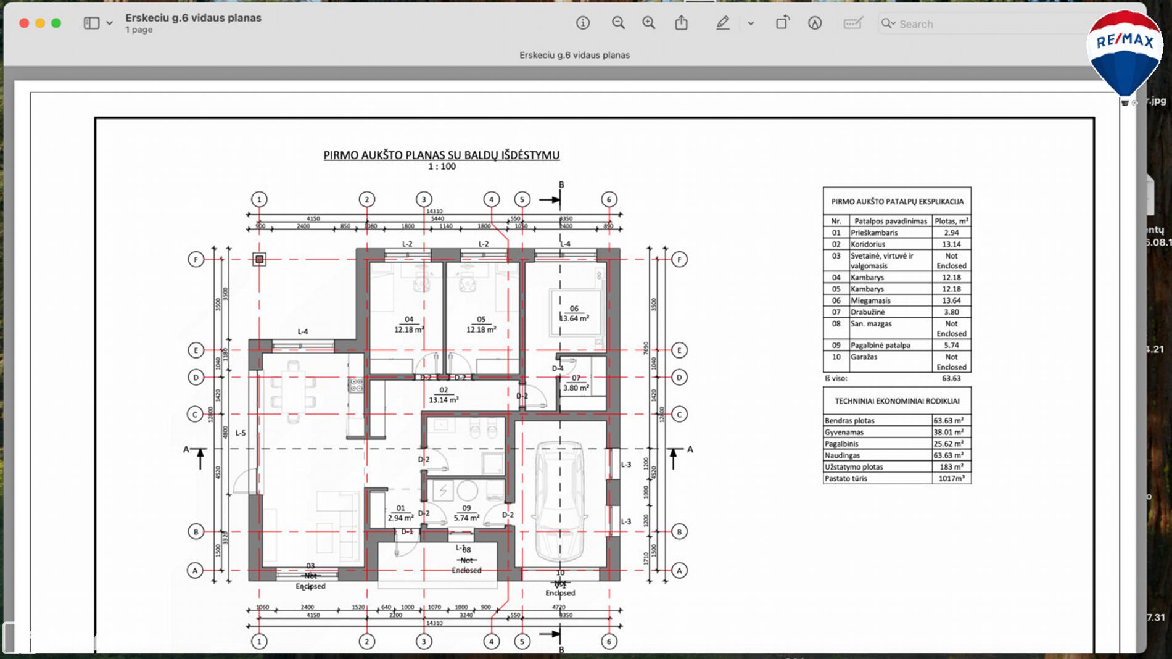Enter full screen with the green button
This screenshot has height=659, width=1172.
pos(56,23)
